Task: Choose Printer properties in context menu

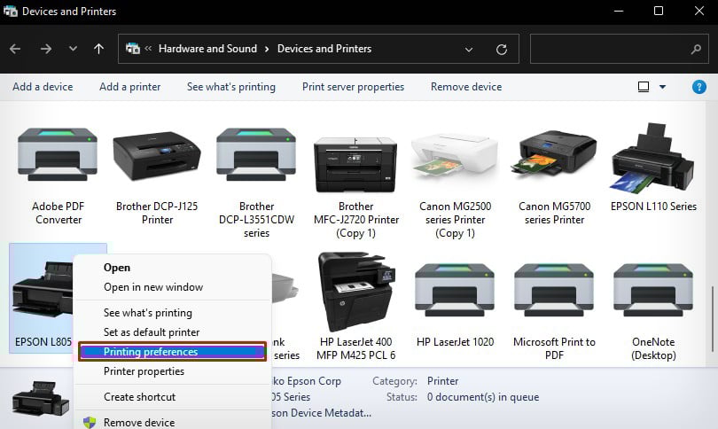Action: point(144,371)
